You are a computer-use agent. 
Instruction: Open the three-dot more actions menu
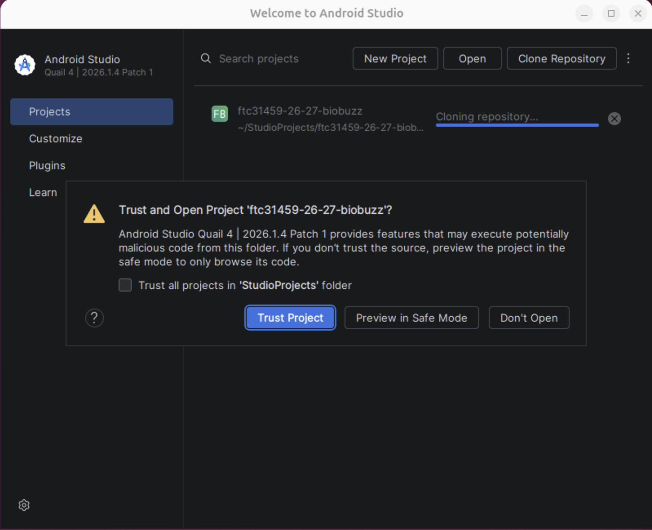tap(628, 58)
